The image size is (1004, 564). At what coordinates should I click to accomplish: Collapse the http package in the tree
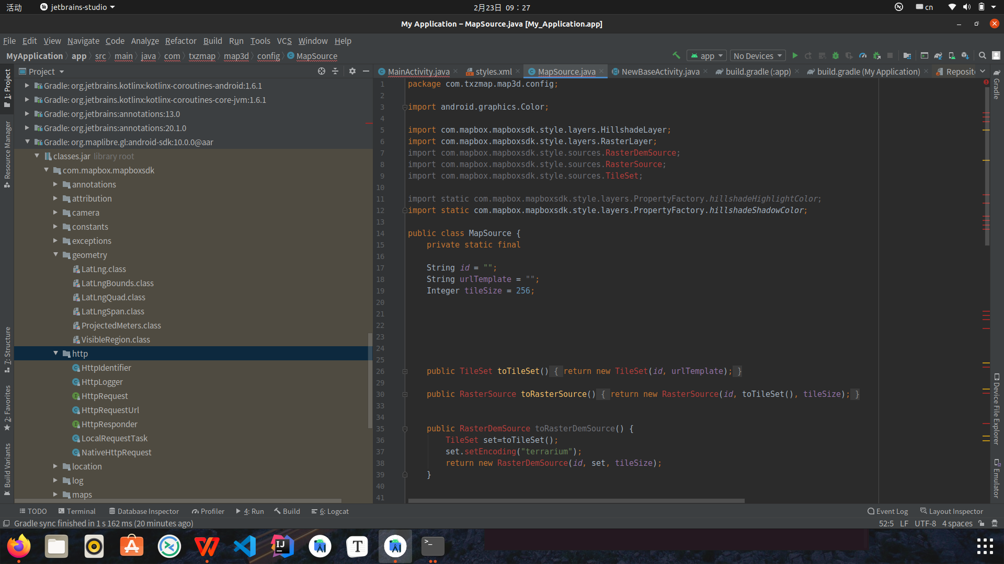(x=56, y=354)
